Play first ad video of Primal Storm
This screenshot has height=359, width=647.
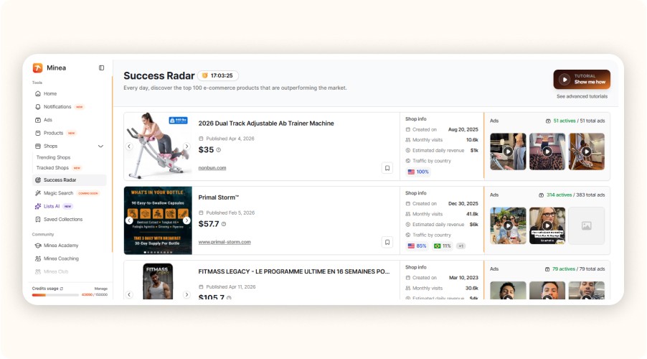pyautogui.click(x=508, y=225)
